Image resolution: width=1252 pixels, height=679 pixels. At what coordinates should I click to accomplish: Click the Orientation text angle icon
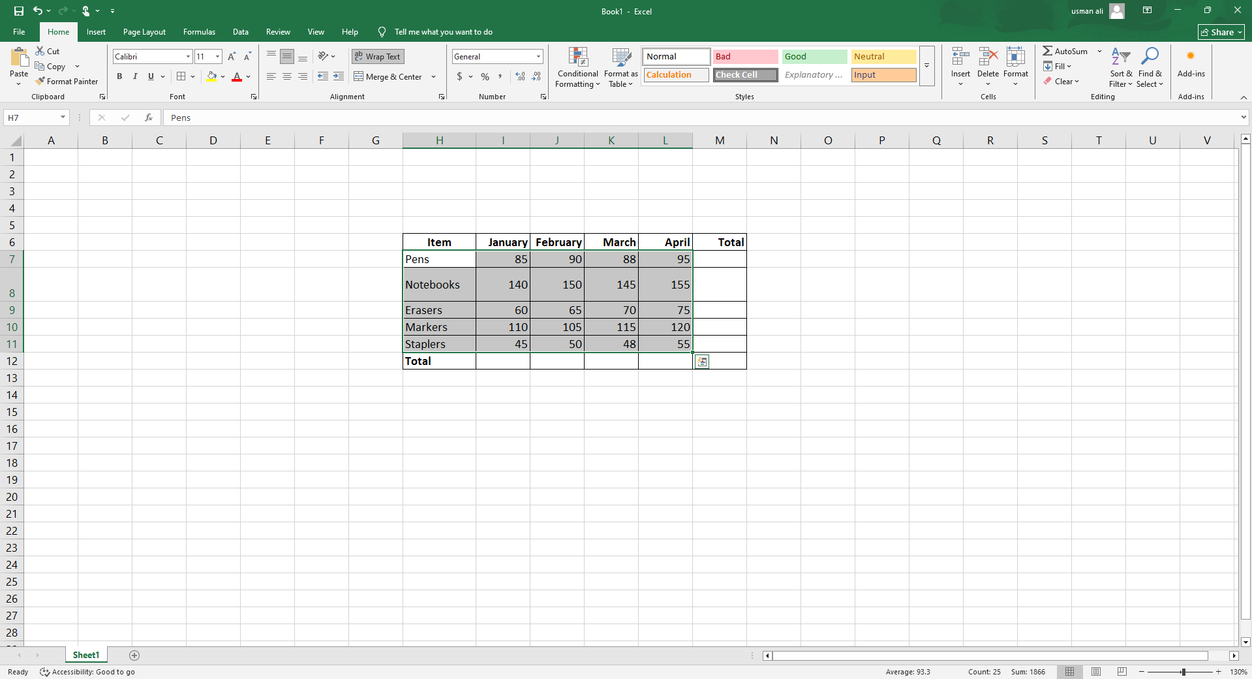pos(323,57)
